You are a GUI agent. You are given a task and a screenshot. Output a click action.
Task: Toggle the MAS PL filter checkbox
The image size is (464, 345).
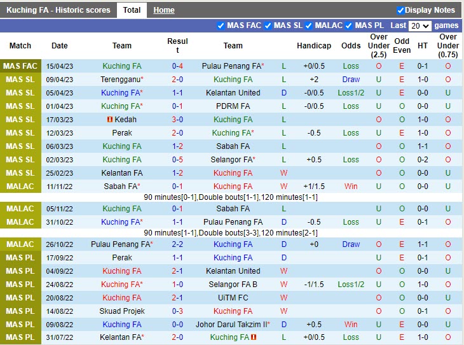pyautogui.click(x=349, y=26)
